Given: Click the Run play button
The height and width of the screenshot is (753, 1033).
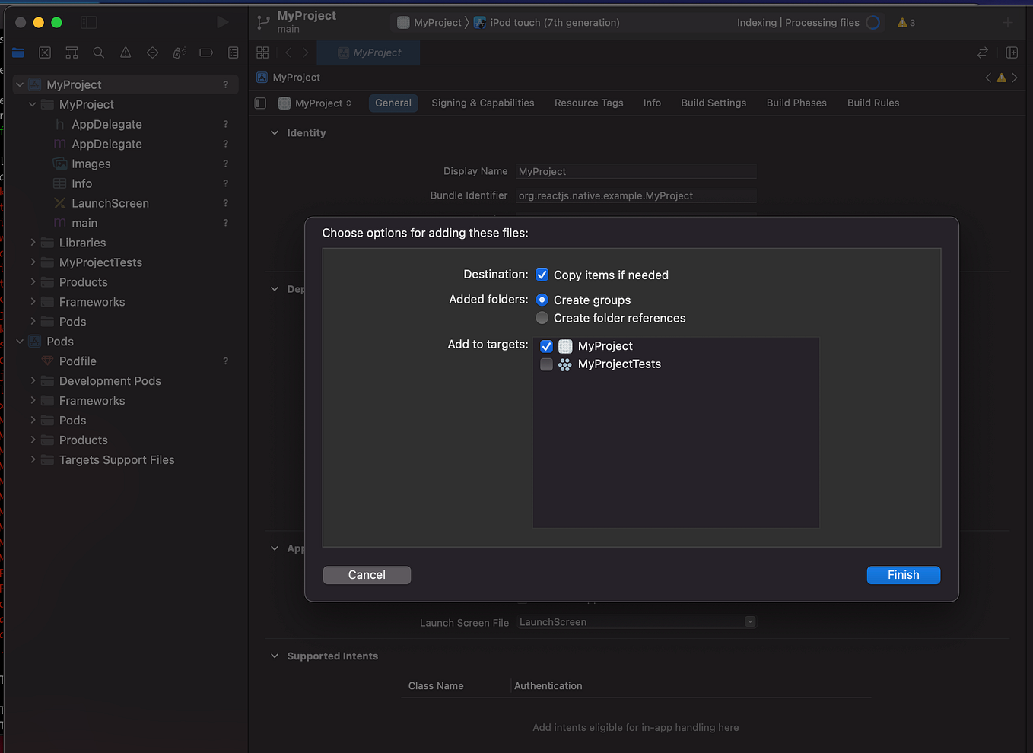Looking at the screenshot, I should (222, 22).
